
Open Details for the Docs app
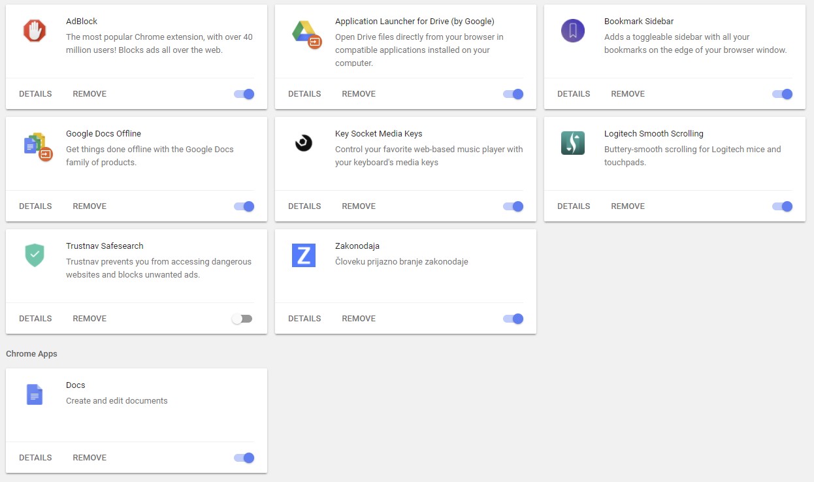coord(35,458)
